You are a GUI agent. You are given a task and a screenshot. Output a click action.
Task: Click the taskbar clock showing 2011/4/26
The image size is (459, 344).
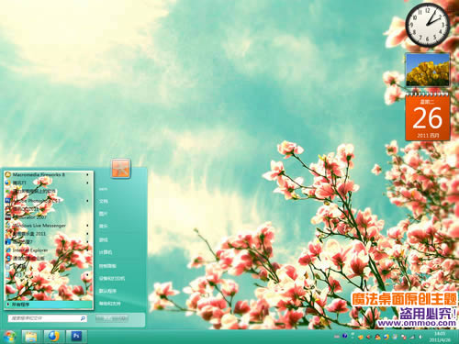(440, 337)
